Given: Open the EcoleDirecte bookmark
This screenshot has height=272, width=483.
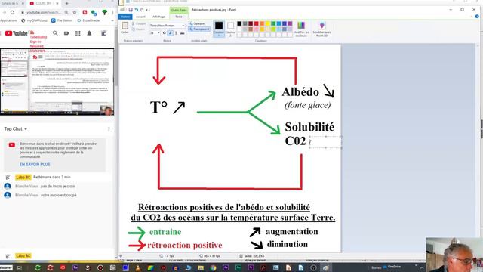Looking at the screenshot, I should pyautogui.click(x=88, y=20).
